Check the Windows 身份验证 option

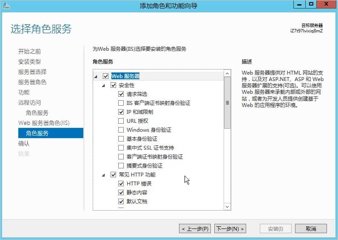pos(121,130)
